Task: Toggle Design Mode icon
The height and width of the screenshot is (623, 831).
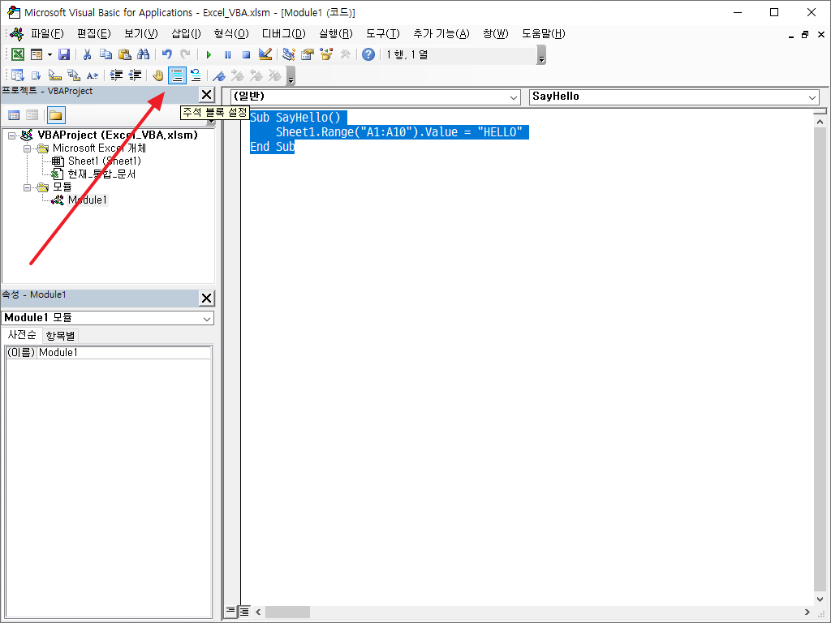Action: coord(265,54)
